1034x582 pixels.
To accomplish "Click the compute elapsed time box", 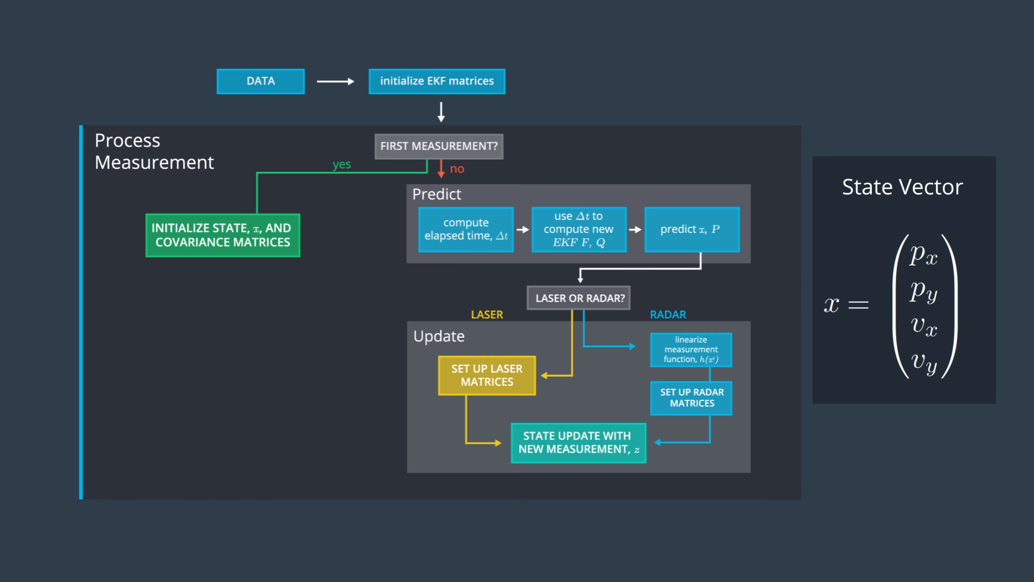I will 466,230.
